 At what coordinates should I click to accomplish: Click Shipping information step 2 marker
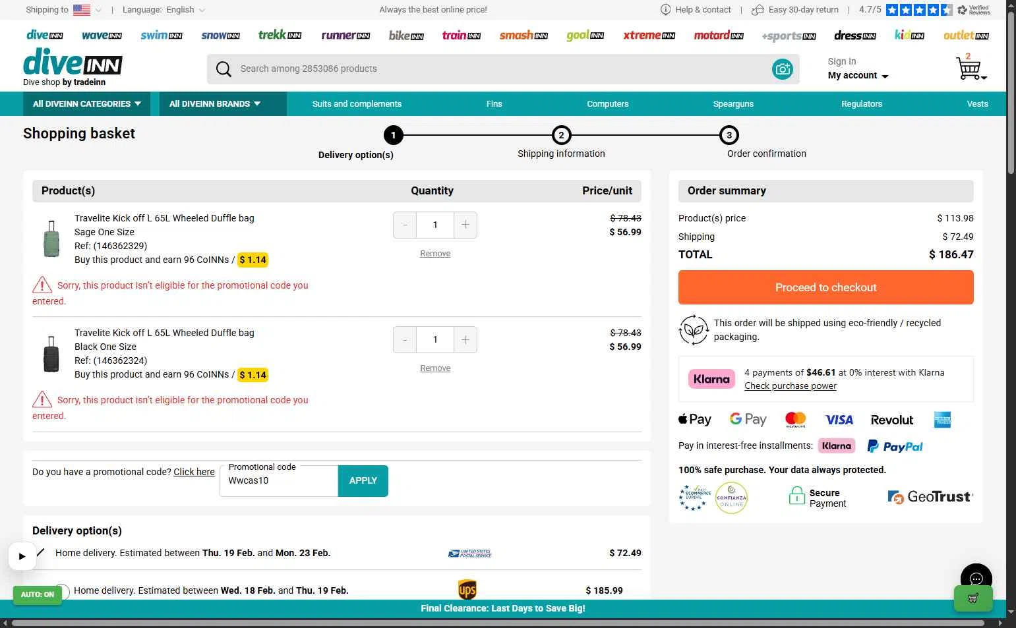(x=561, y=135)
